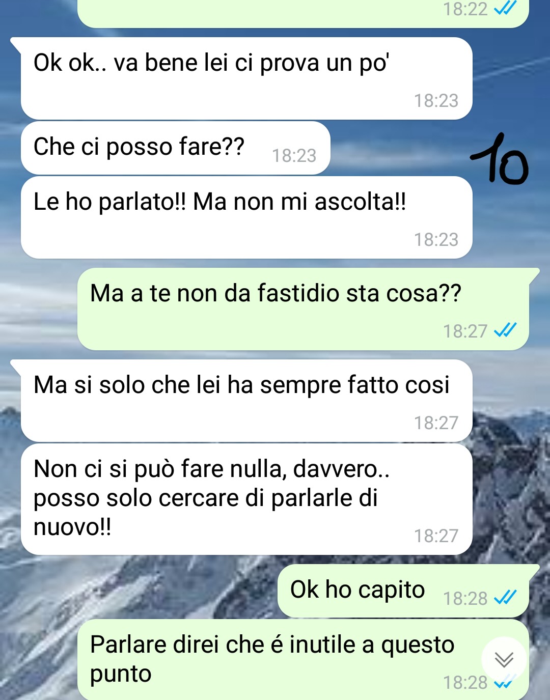
Task: Select message 'Parlare direi che é inutile a questo punto'
Action: 303,660
